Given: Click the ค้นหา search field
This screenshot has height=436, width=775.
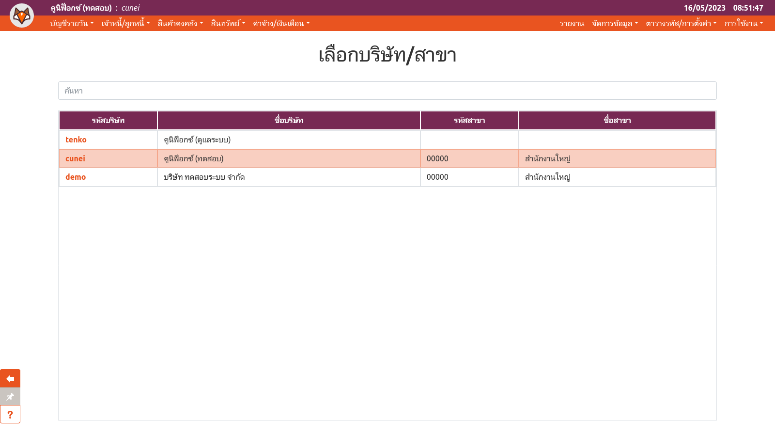Looking at the screenshot, I should point(387,91).
